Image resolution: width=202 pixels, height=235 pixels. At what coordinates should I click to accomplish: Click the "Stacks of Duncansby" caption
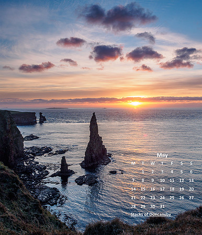(x=151, y=215)
